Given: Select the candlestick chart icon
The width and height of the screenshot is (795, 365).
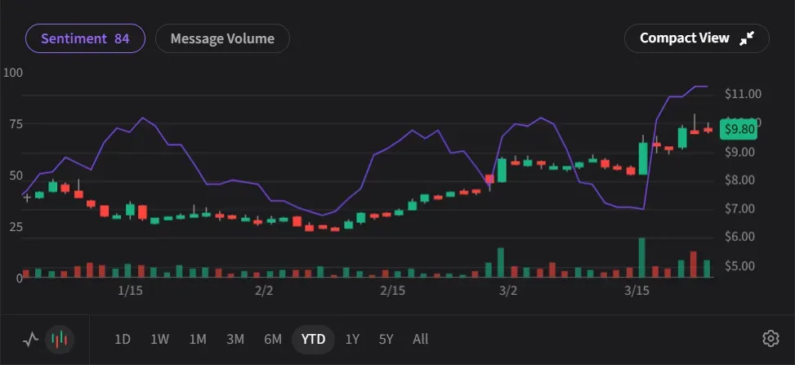Looking at the screenshot, I should [60, 339].
